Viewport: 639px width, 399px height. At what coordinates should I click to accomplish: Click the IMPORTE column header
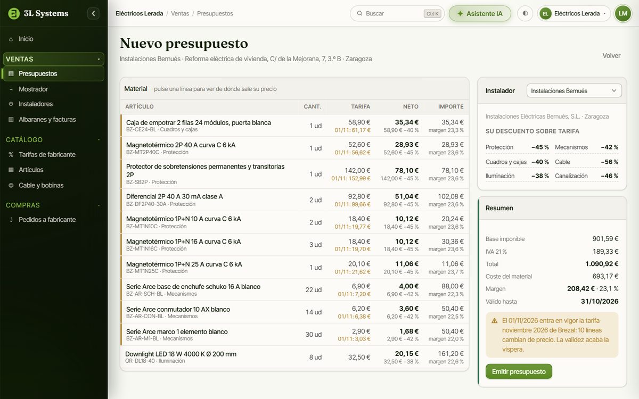pyautogui.click(x=450, y=107)
